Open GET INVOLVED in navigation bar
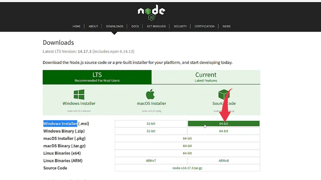This screenshot has height=180, width=321. pos(156,26)
